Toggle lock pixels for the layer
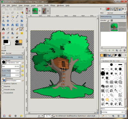Screen dimensions: 128x119 click(108, 20)
